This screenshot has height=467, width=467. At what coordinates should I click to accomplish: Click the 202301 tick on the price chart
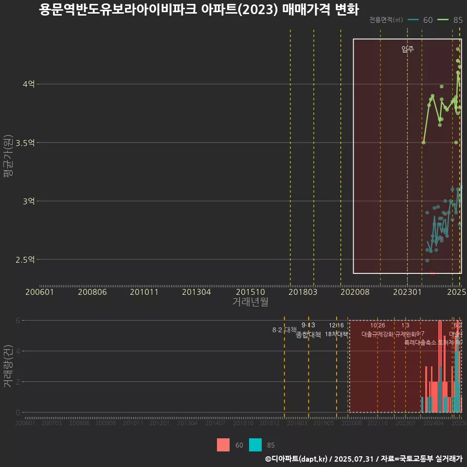[x=408, y=292]
